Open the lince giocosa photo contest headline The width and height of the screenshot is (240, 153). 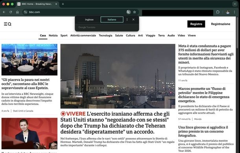tap(203, 131)
